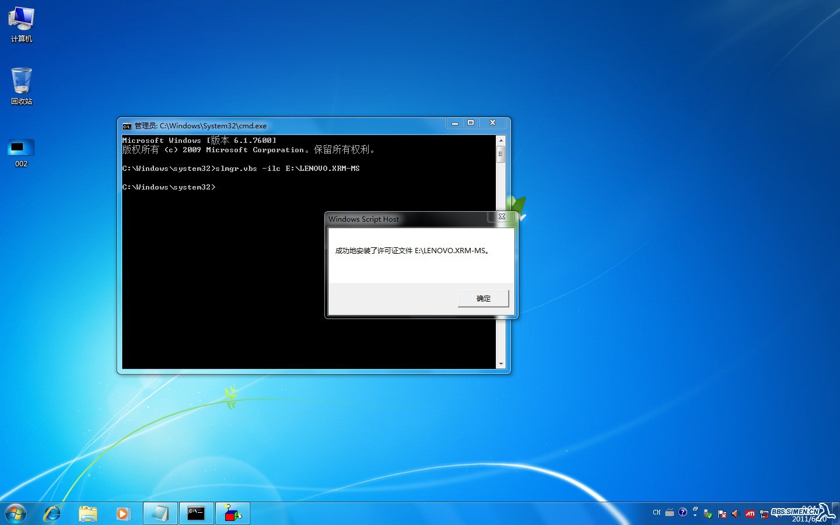Select the 回收站 recycle bin icon
Screen dimensions: 840x525
pyautogui.click(x=22, y=86)
